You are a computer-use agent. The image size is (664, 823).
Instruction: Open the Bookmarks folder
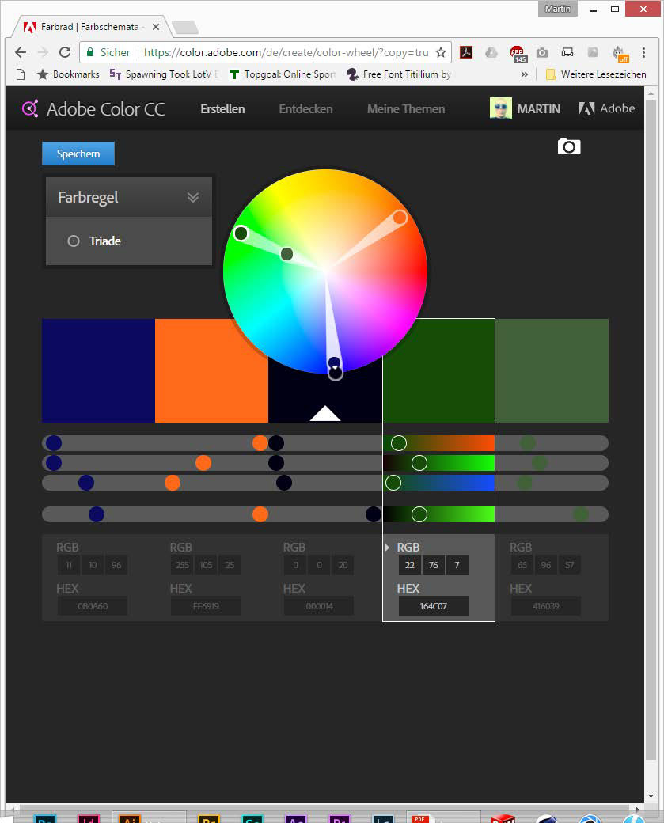[x=68, y=74]
